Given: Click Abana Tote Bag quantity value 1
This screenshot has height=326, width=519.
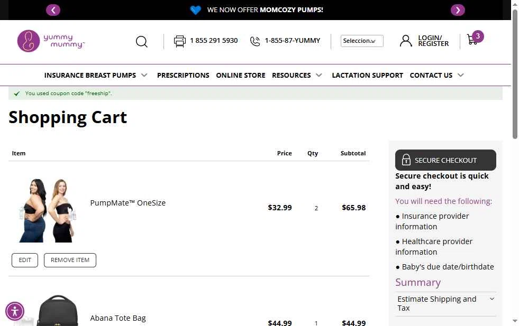Looking at the screenshot, I should pos(316,323).
